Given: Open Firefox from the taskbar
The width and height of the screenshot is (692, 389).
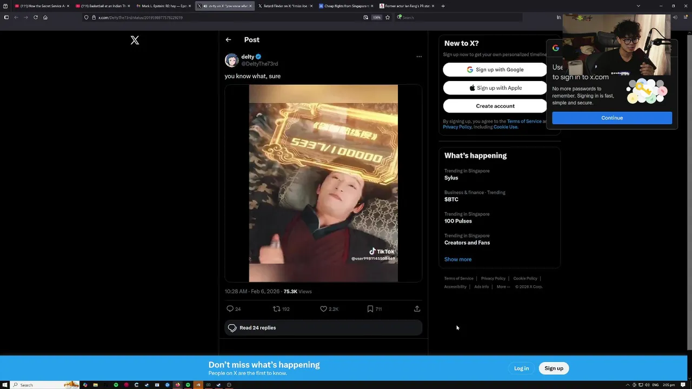Looking at the screenshot, I should tap(177, 385).
